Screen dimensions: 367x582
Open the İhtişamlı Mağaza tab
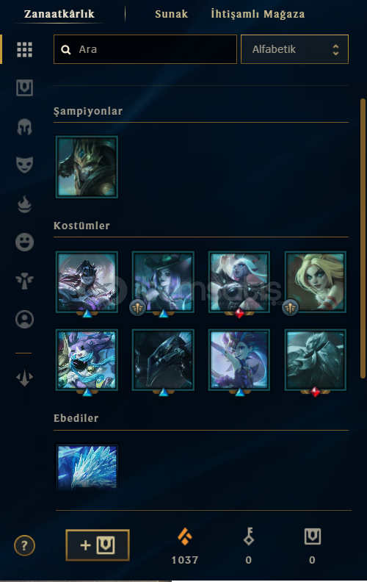point(258,14)
